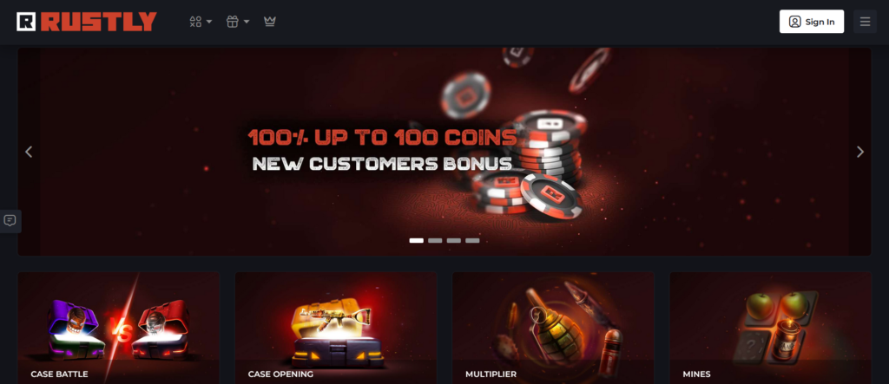
Task: Open the hamburger menu
Action: click(865, 22)
